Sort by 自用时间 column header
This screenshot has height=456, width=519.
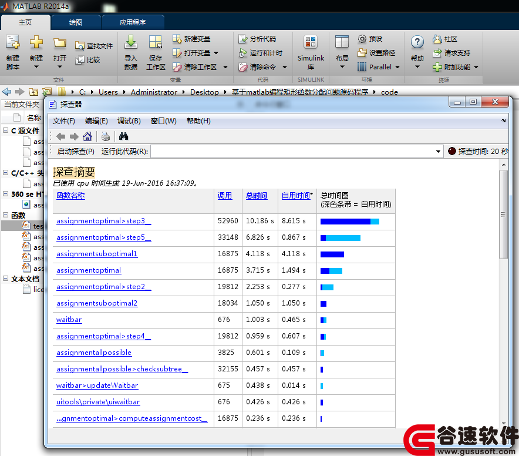296,196
